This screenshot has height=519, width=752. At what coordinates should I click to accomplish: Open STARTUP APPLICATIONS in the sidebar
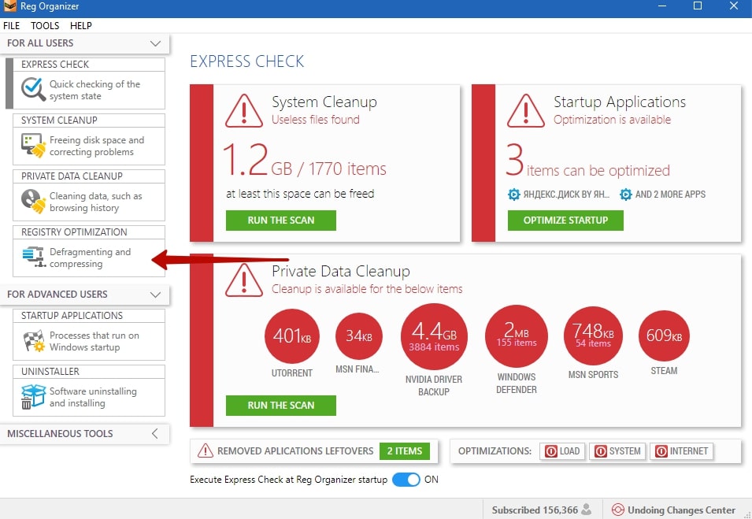89,335
